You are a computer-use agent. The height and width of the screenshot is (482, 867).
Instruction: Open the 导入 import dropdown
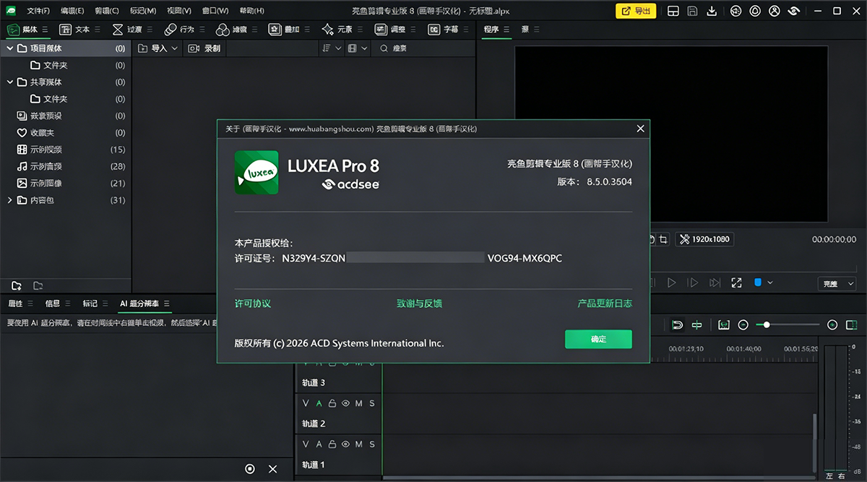[x=158, y=48]
